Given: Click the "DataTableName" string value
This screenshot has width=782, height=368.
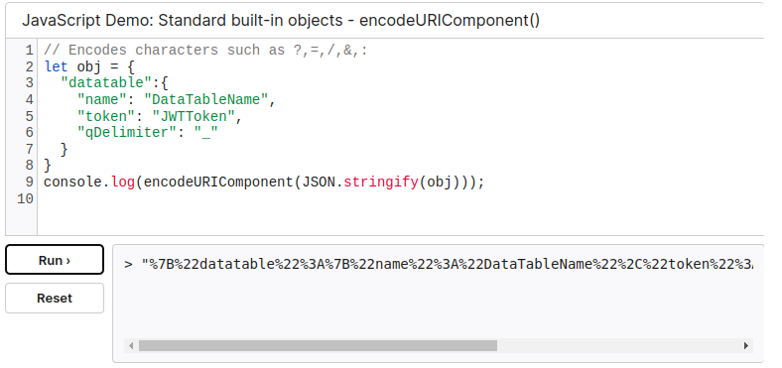Looking at the screenshot, I should 205,100.
